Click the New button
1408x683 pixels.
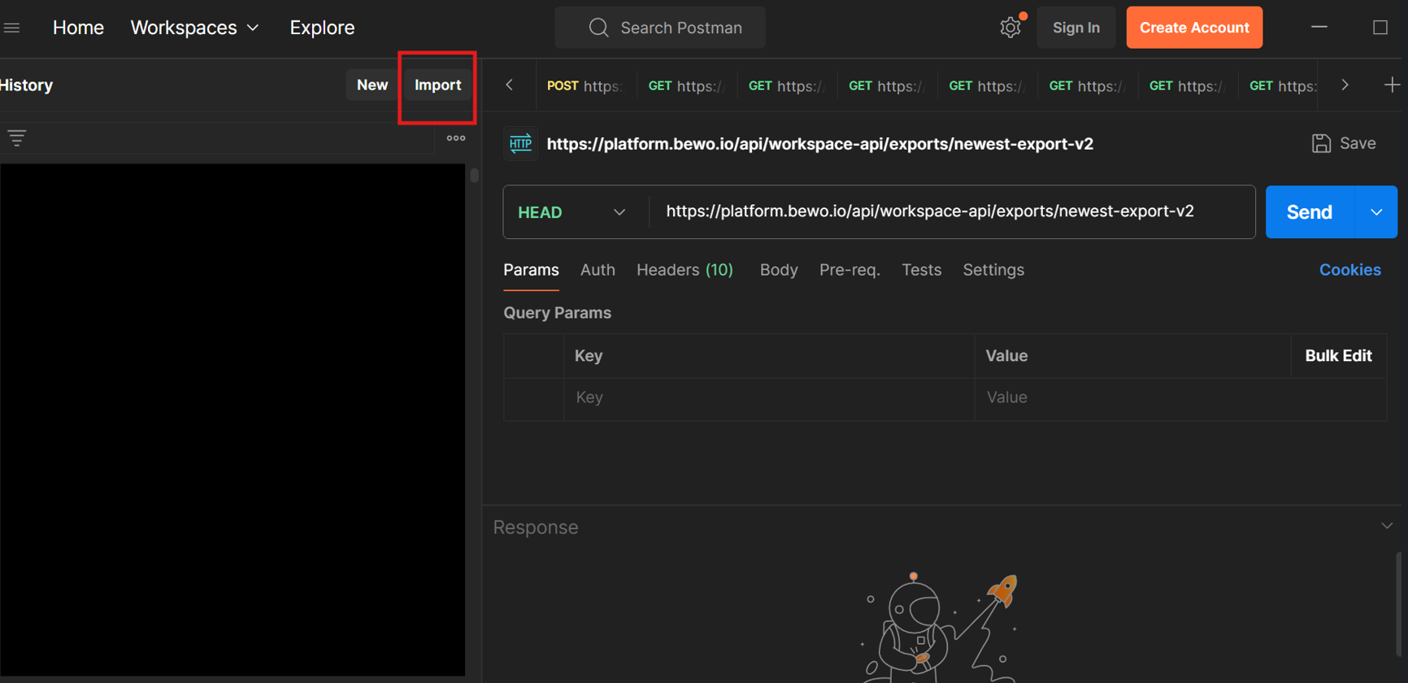coord(372,85)
